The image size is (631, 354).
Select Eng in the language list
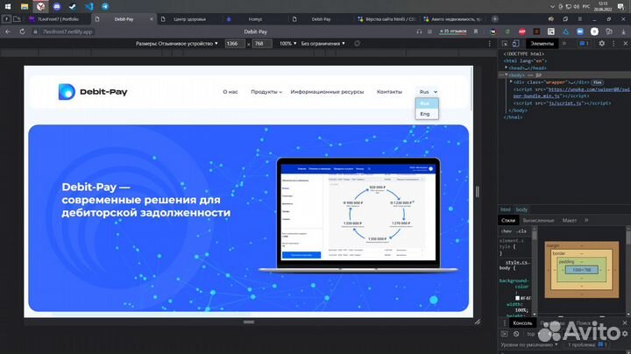click(x=427, y=114)
